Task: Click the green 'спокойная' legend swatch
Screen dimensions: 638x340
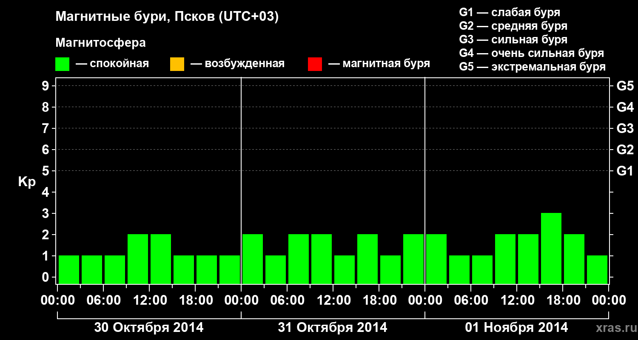Action: tap(62, 64)
